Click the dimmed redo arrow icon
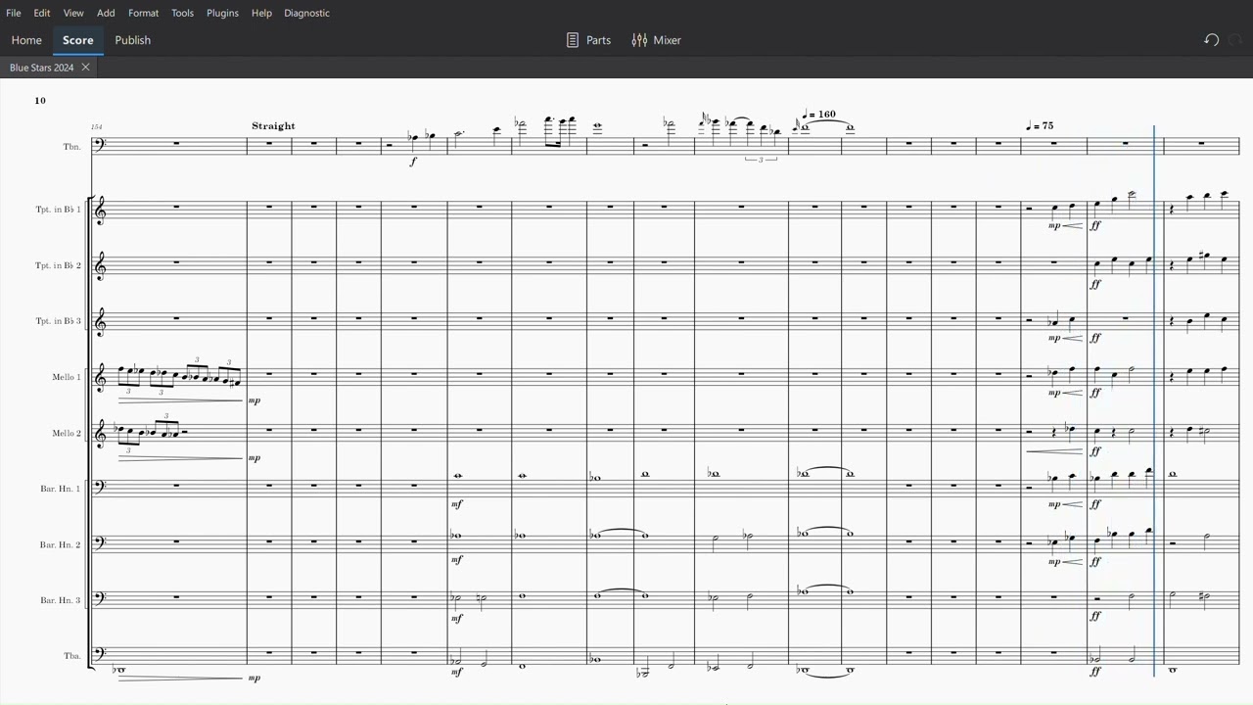1253x705 pixels. (1235, 40)
